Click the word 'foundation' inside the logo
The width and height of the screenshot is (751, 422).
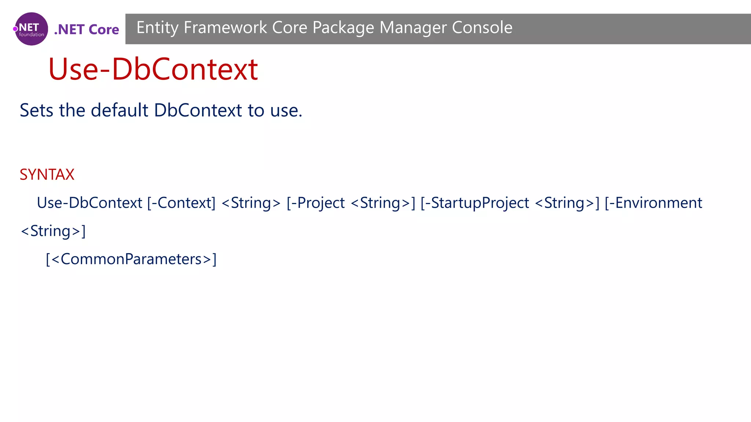point(32,35)
